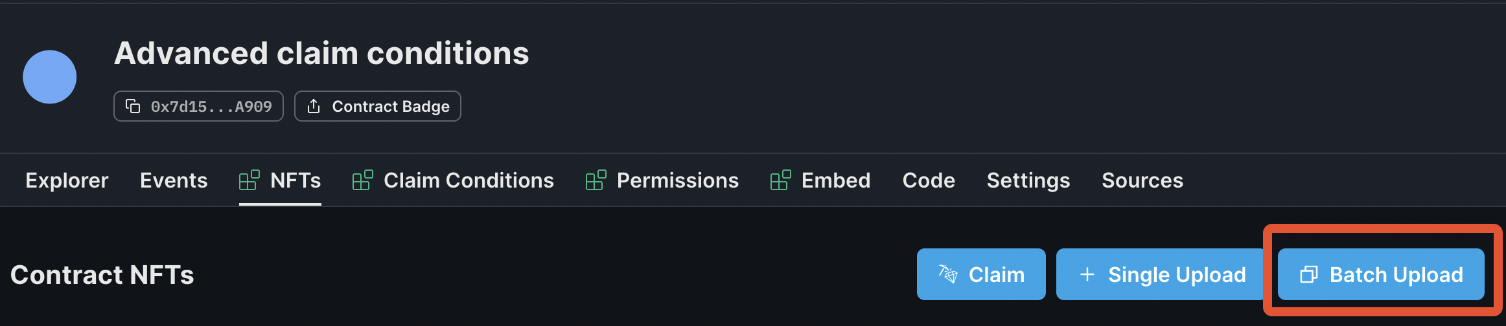Click the claim icon inside the Claim button

coord(948,274)
